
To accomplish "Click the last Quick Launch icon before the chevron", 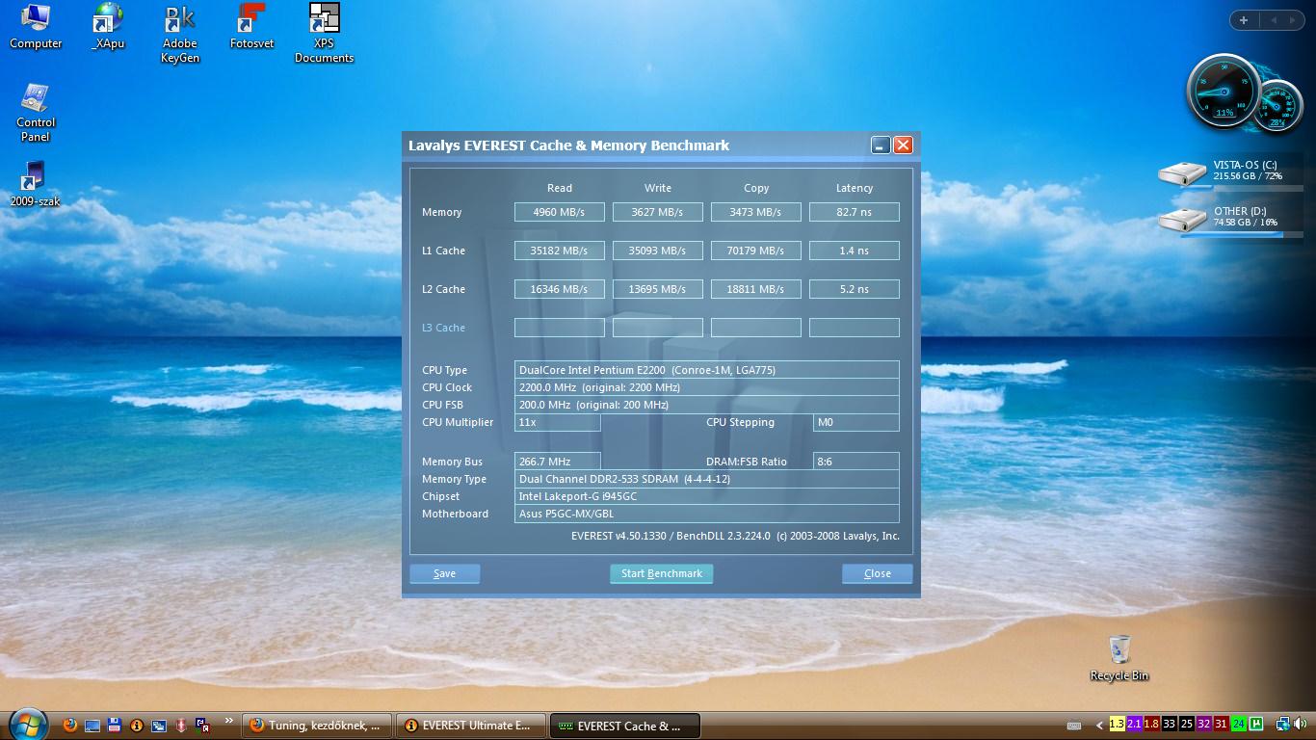I will click(202, 725).
